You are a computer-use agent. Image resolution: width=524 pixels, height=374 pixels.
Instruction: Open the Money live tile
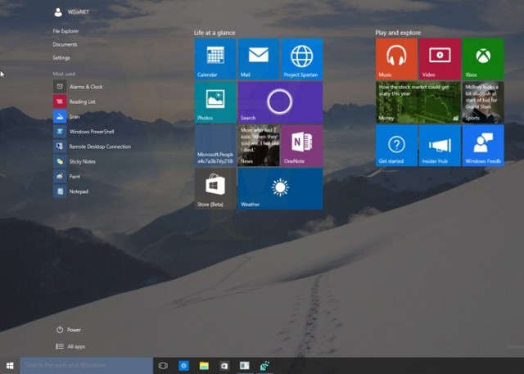(x=418, y=102)
